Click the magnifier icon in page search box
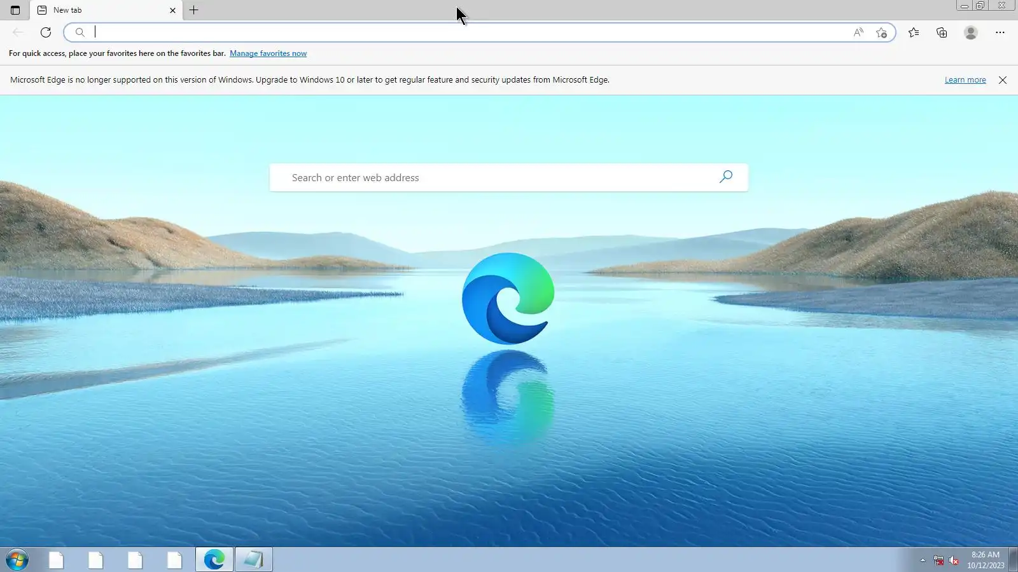This screenshot has height=572, width=1018. coord(726,177)
